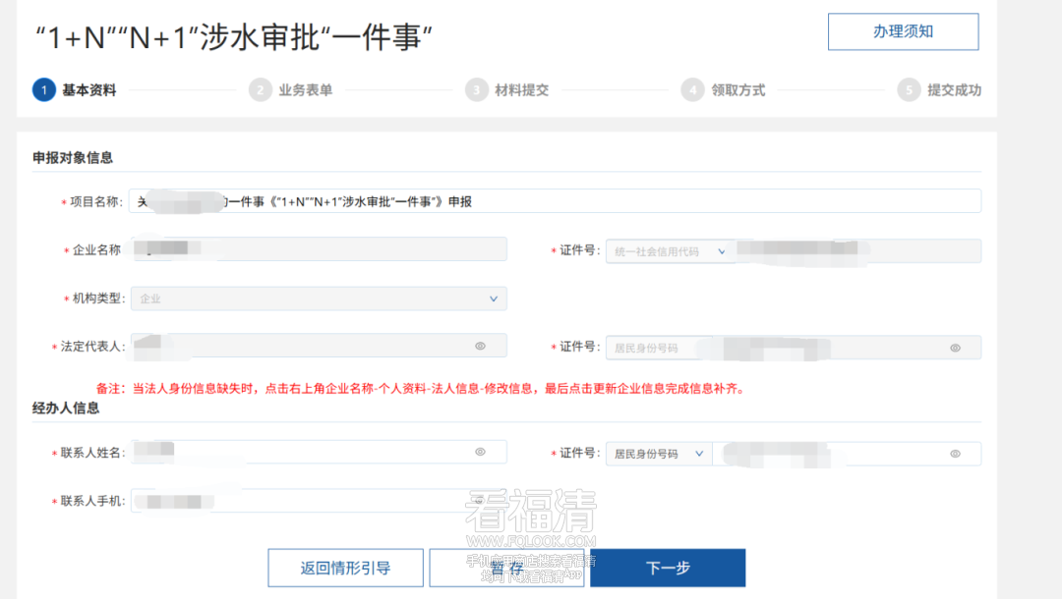Click the 企业名称 input field
1062x599 pixels.
(x=320, y=248)
